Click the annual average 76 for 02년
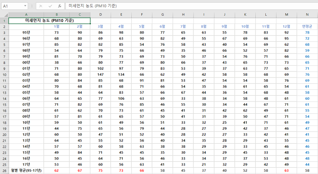Screen dimensions: 318x174 coord(307,75)
